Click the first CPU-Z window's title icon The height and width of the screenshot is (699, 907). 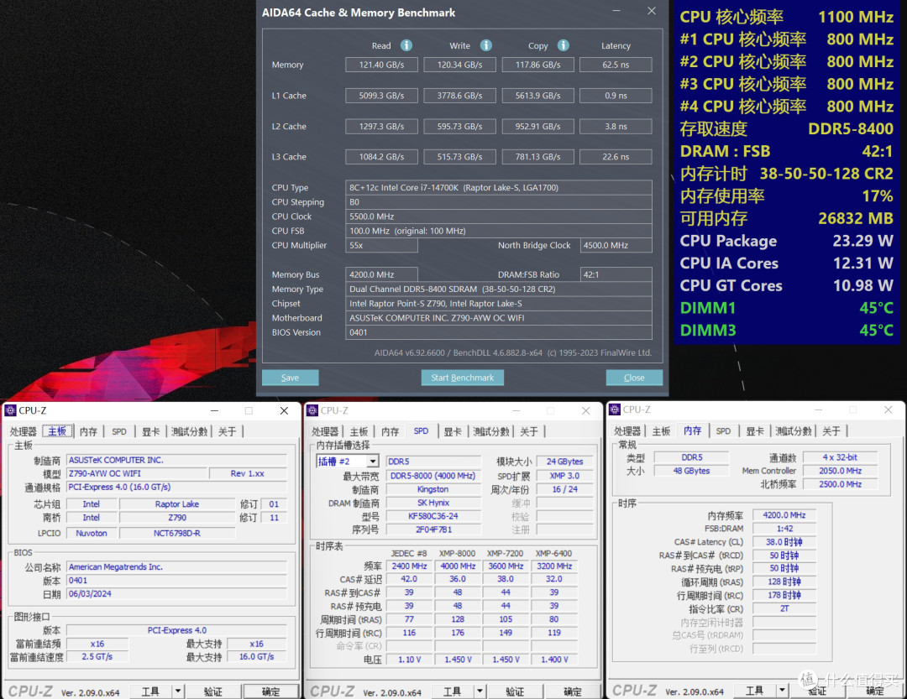(x=10, y=410)
